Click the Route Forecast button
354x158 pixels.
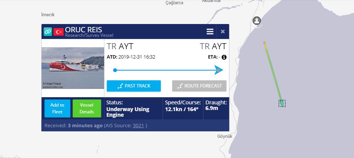(199, 86)
